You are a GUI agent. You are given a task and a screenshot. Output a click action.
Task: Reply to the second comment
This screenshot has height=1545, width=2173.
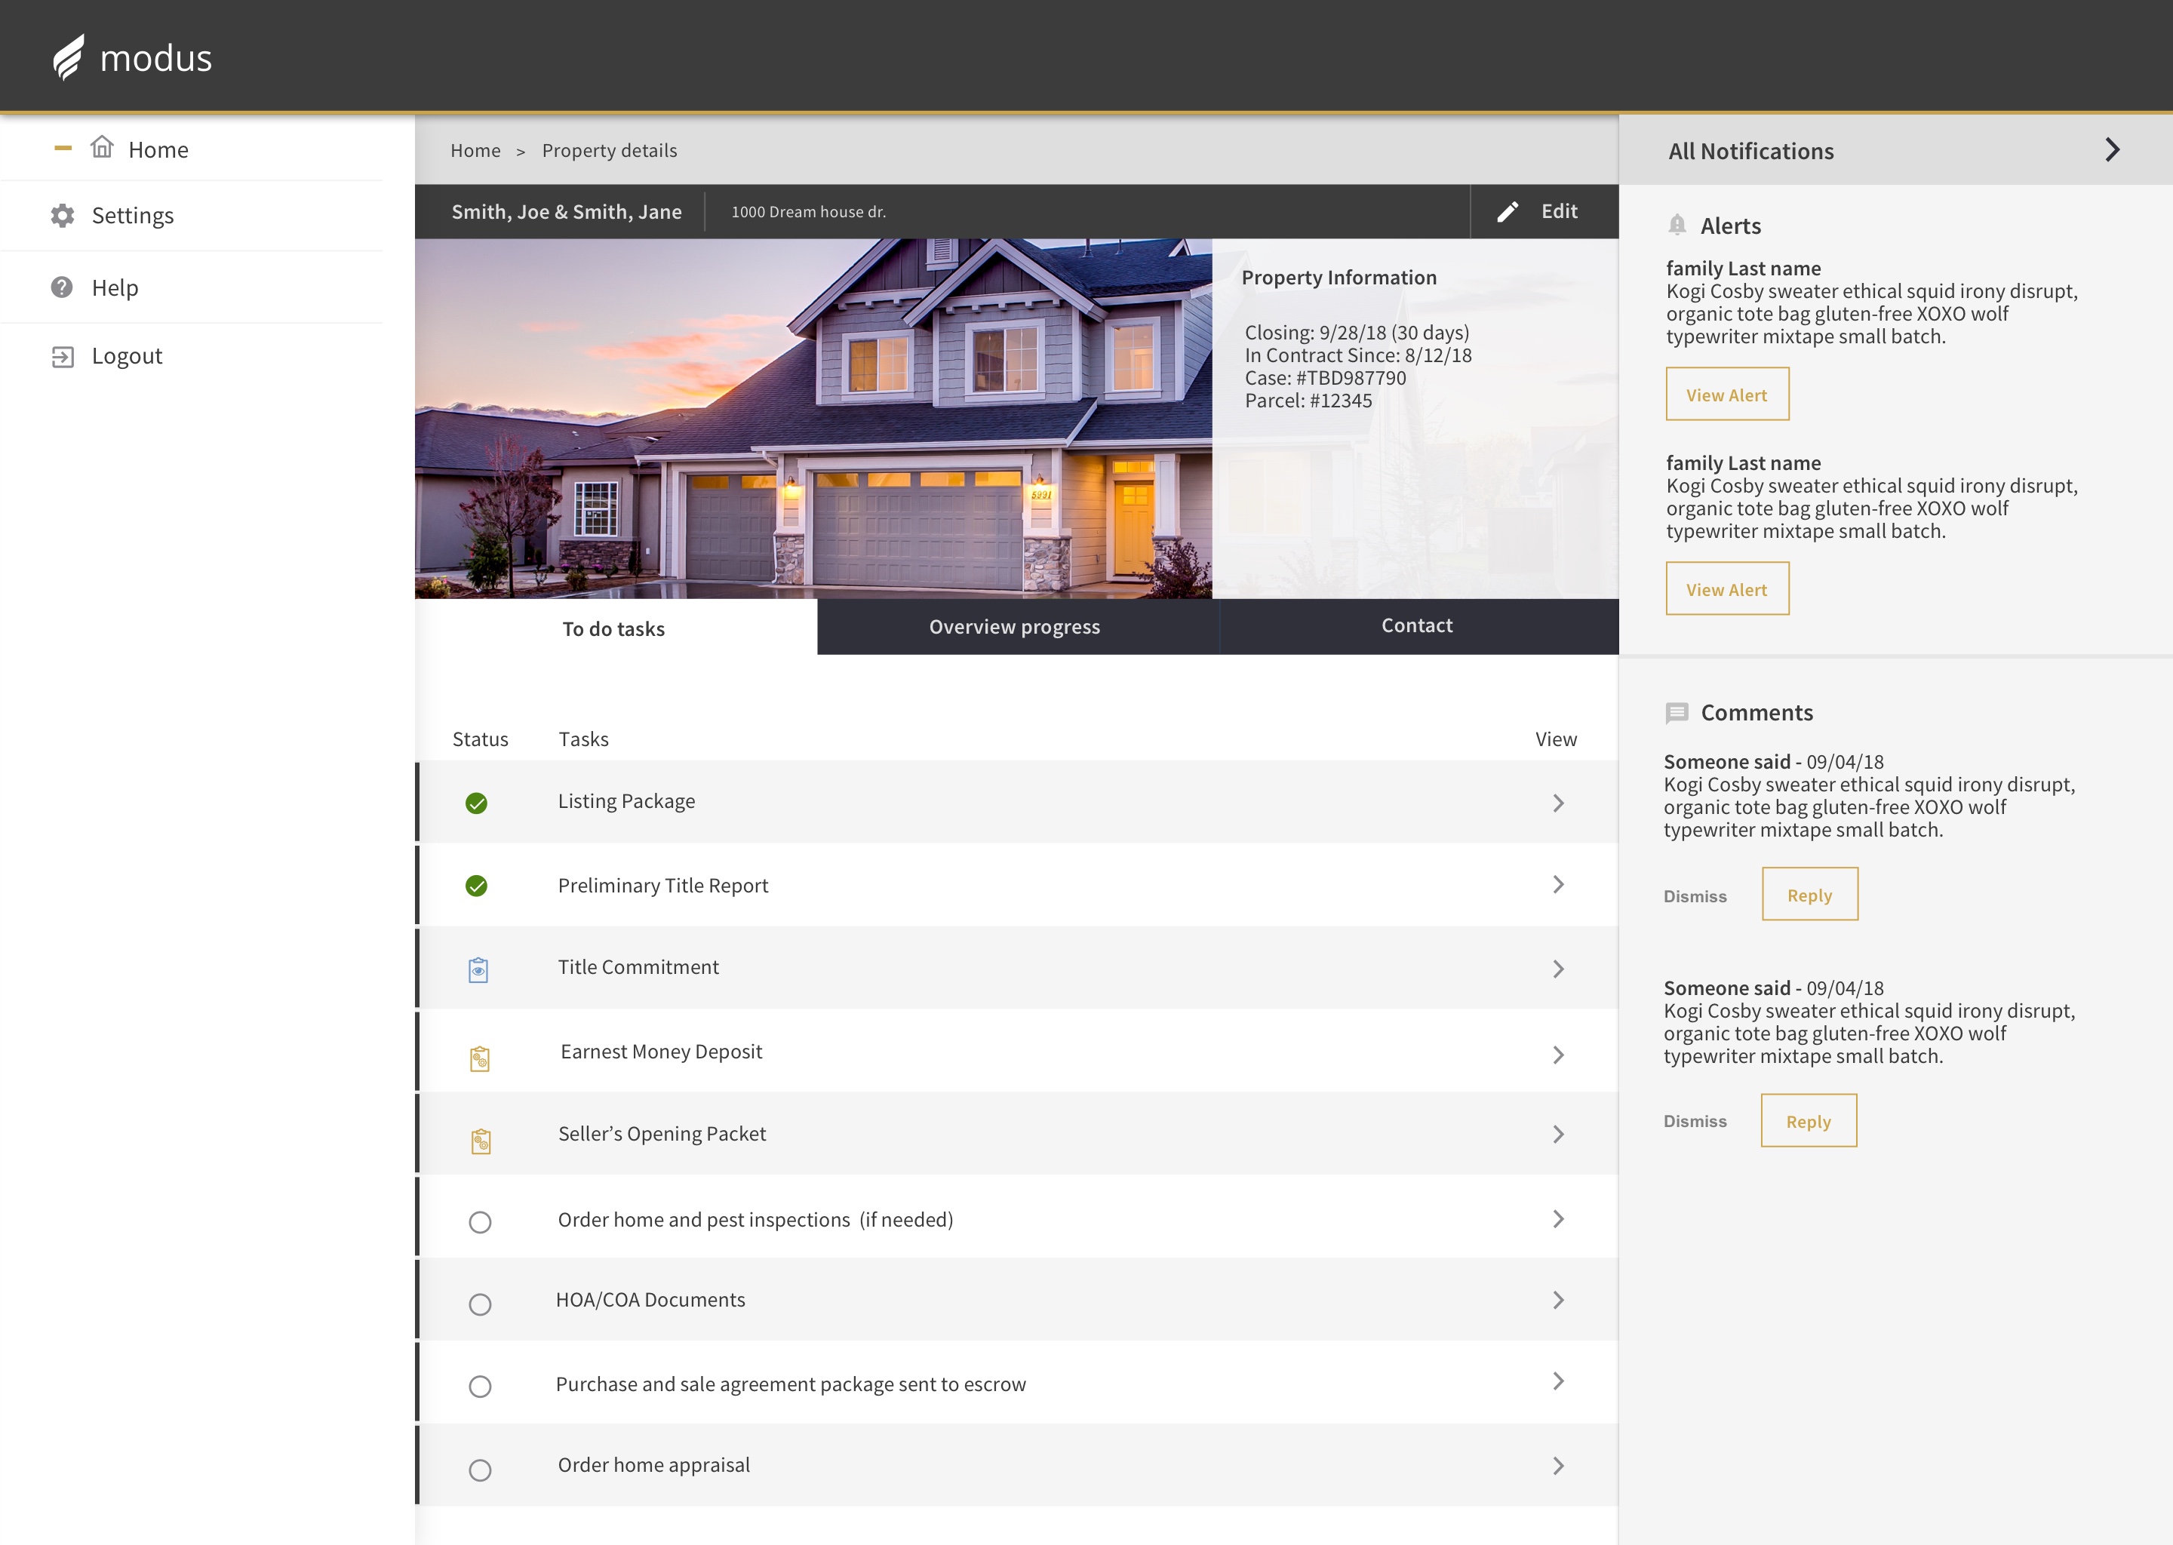1809,1121
